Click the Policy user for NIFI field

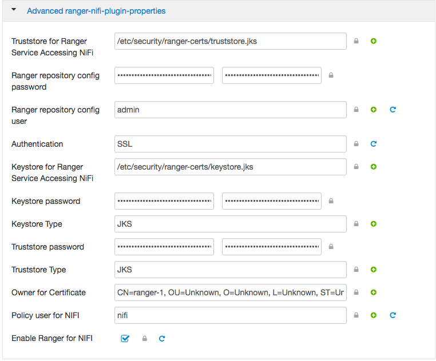pyautogui.click(x=231, y=315)
